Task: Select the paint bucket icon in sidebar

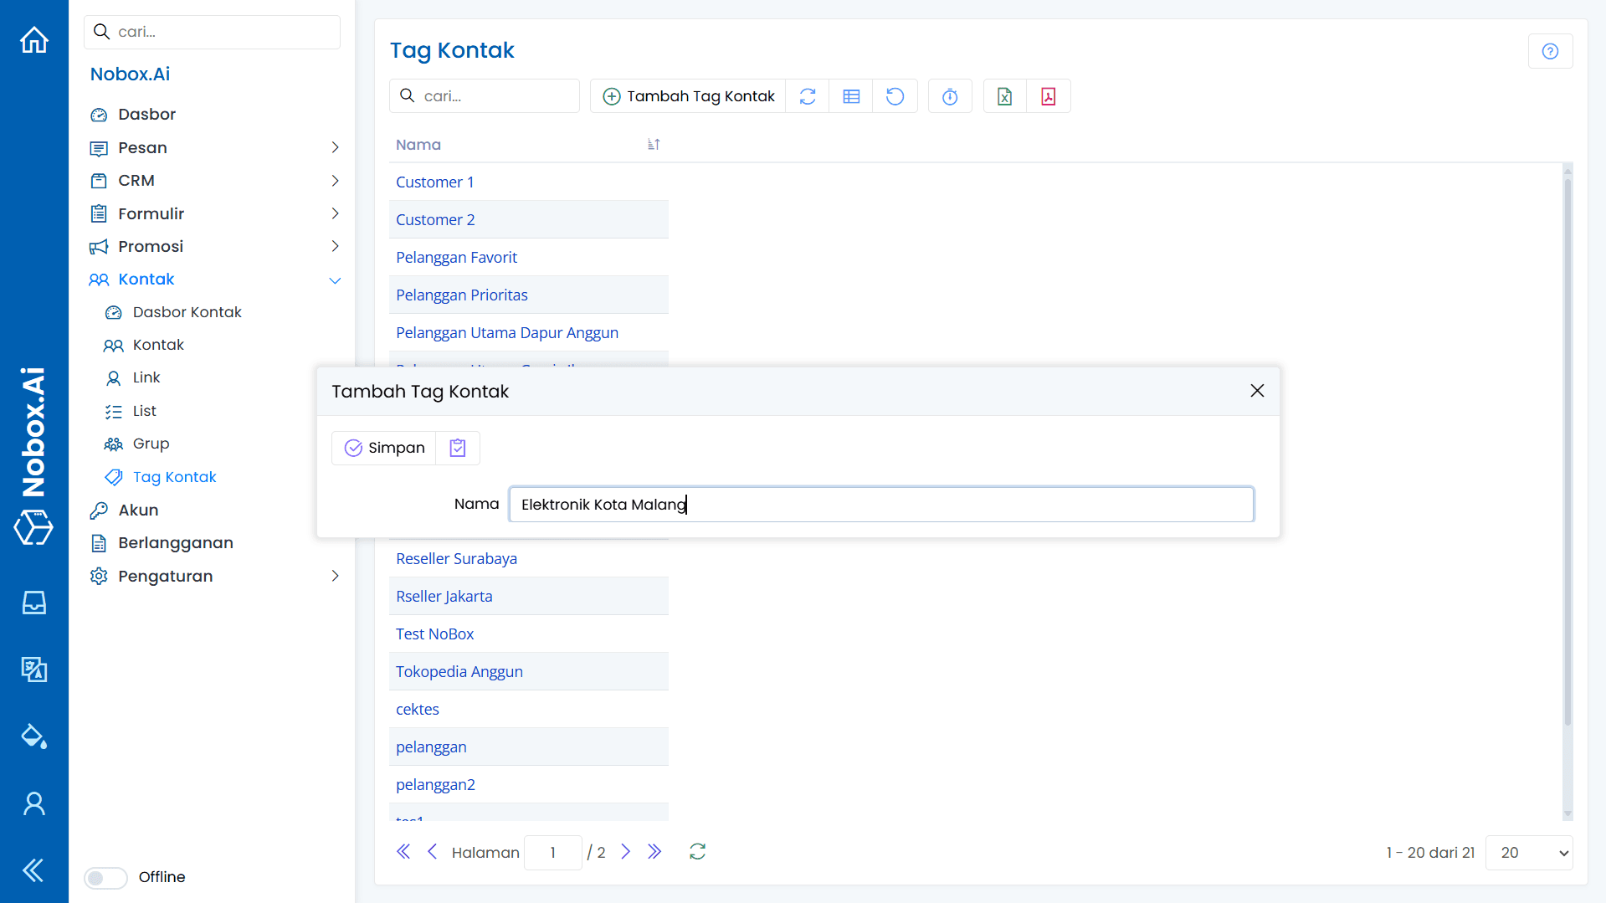Action: pyautogui.click(x=33, y=736)
